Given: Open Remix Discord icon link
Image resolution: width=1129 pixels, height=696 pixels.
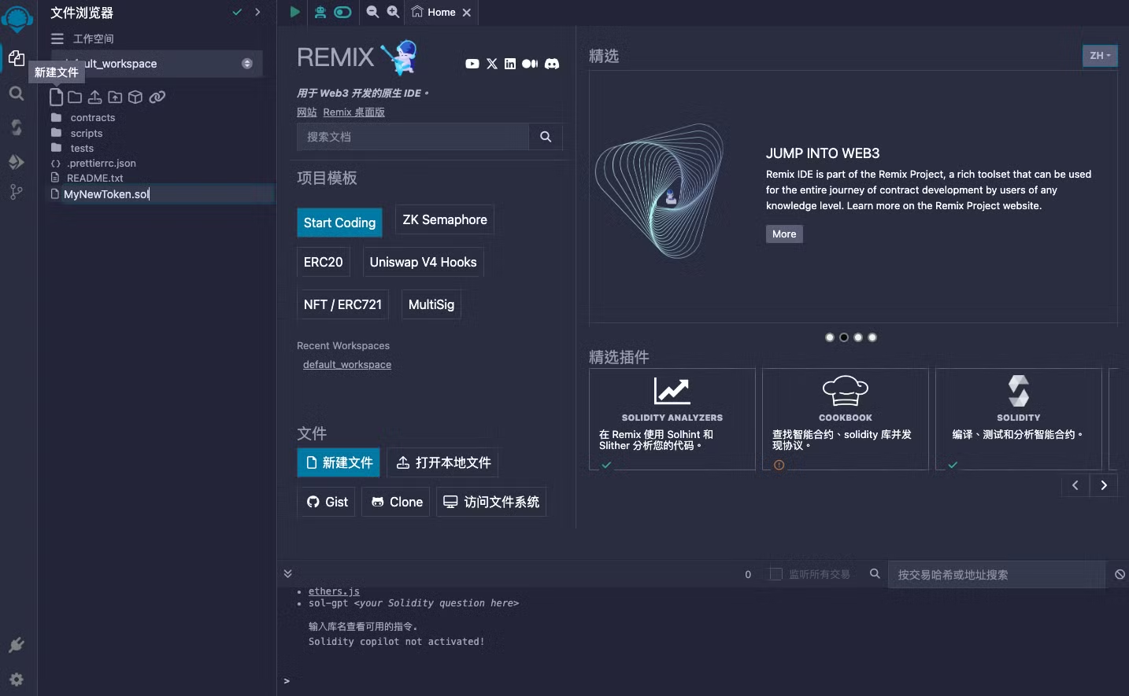Looking at the screenshot, I should [552, 64].
